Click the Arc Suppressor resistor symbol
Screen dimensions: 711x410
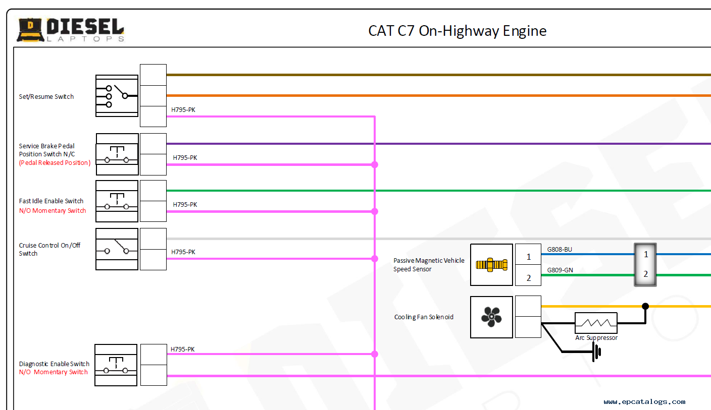[x=596, y=323]
